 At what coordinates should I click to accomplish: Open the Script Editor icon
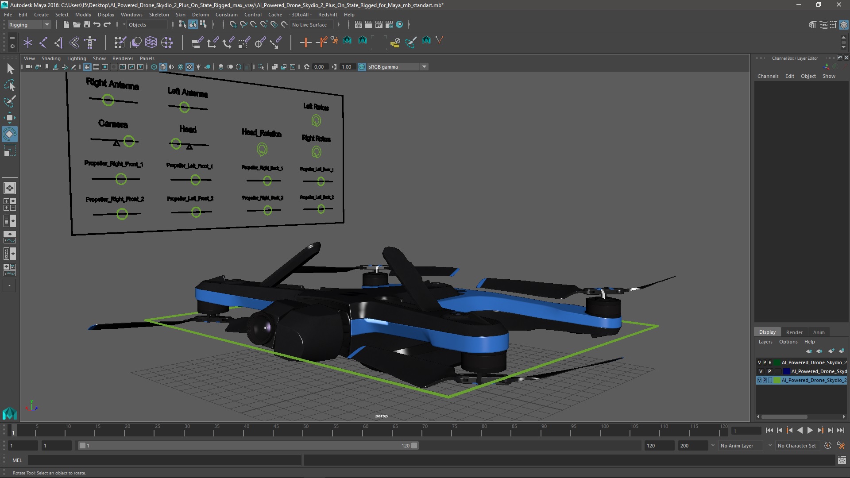pyautogui.click(x=842, y=460)
